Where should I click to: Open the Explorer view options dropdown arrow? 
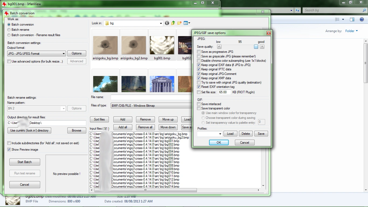pos(343,19)
